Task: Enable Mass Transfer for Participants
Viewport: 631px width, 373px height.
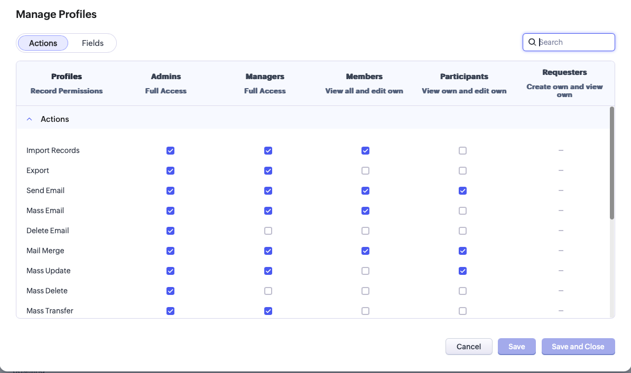Action: point(462,311)
